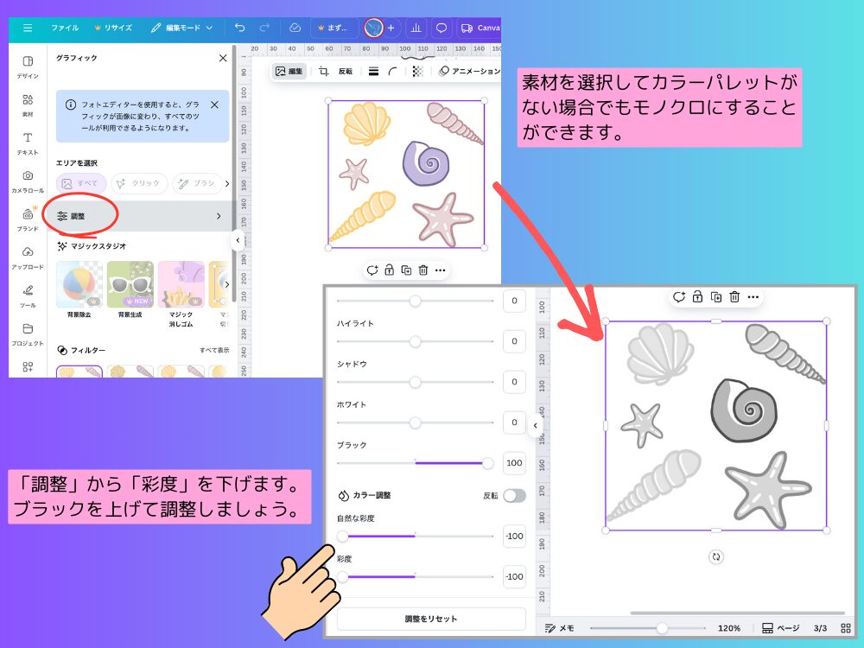Image resolution: width=864 pixels, height=648 pixels.
Task: Switch area selection mode to クリック
Action: [138, 183]
